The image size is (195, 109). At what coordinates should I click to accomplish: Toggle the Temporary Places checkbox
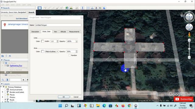[x=3, y=75]
